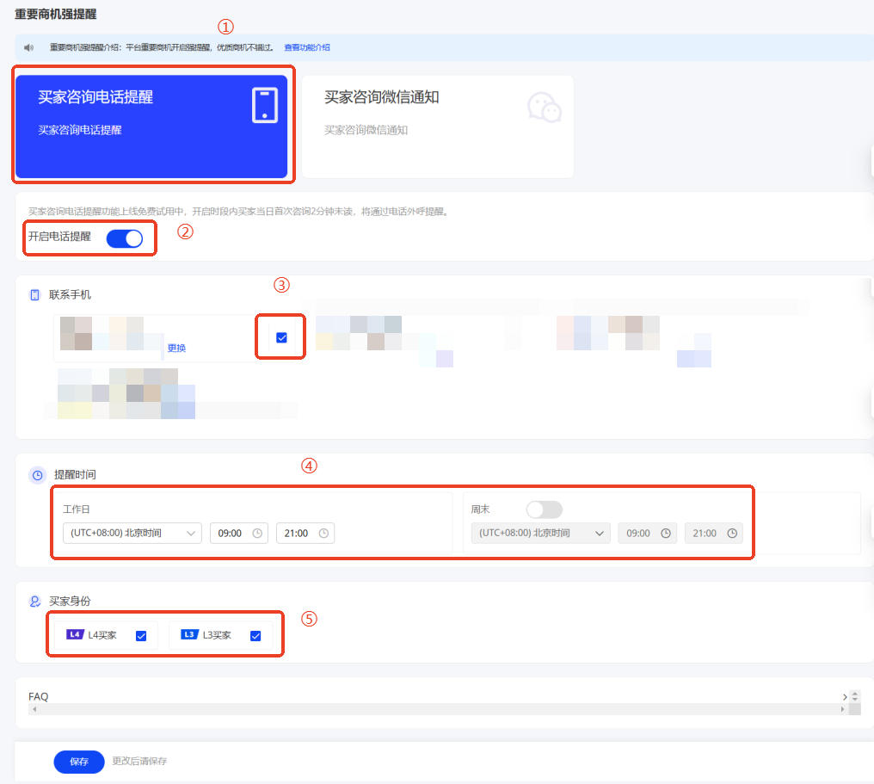This screenshot has height=784, width=874.
Task: Click the WeChat icon on the 微信通知 card
Action: 544,108
